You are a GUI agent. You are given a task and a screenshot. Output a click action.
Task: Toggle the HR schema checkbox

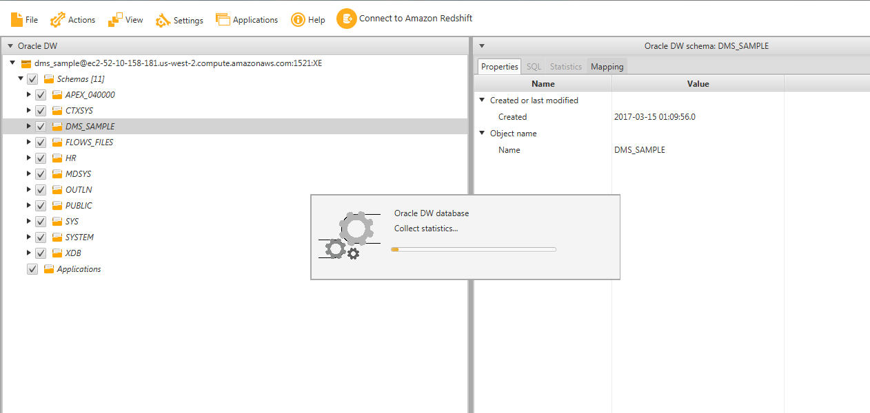pyautogui.click(x=41, y=158)
